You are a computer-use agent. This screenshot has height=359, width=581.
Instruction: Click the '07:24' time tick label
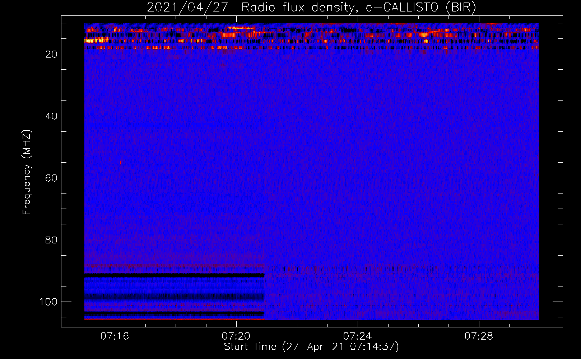click(357, 336)
